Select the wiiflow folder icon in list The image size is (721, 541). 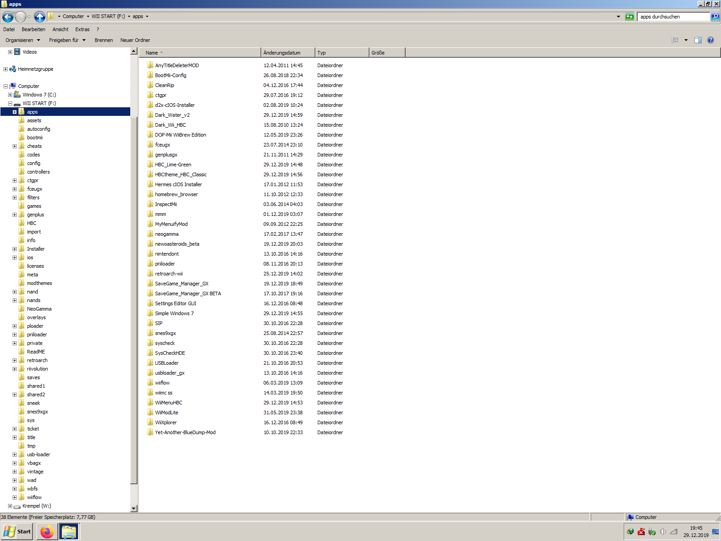[151, 383]
